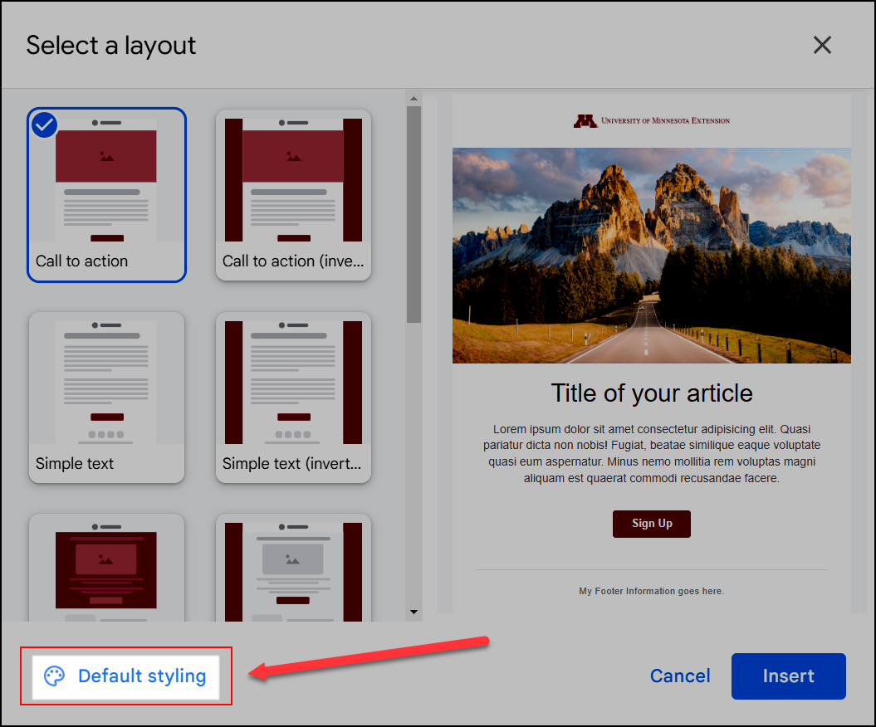Click the blue checkmark on Call to action

click(44, 125)
